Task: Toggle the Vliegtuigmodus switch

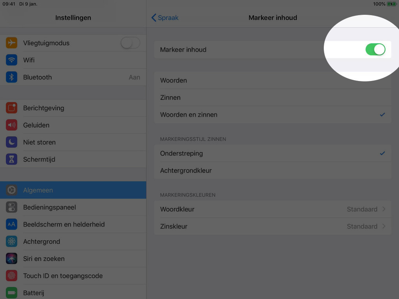Action: click(130, 43)
